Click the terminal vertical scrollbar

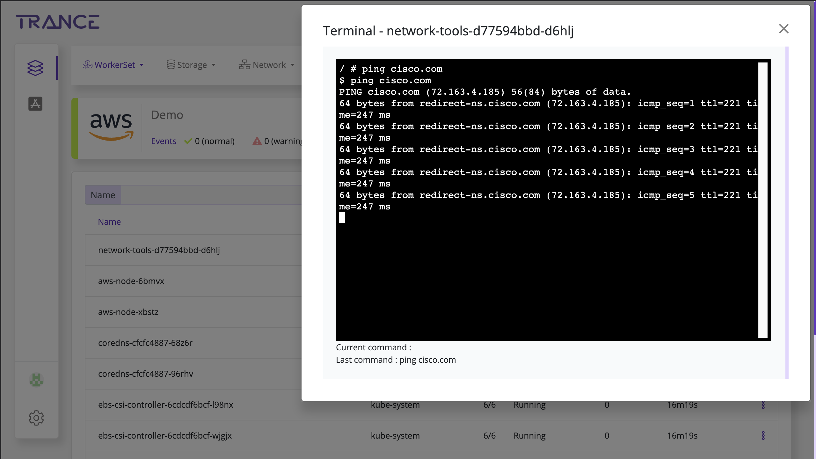762,200
